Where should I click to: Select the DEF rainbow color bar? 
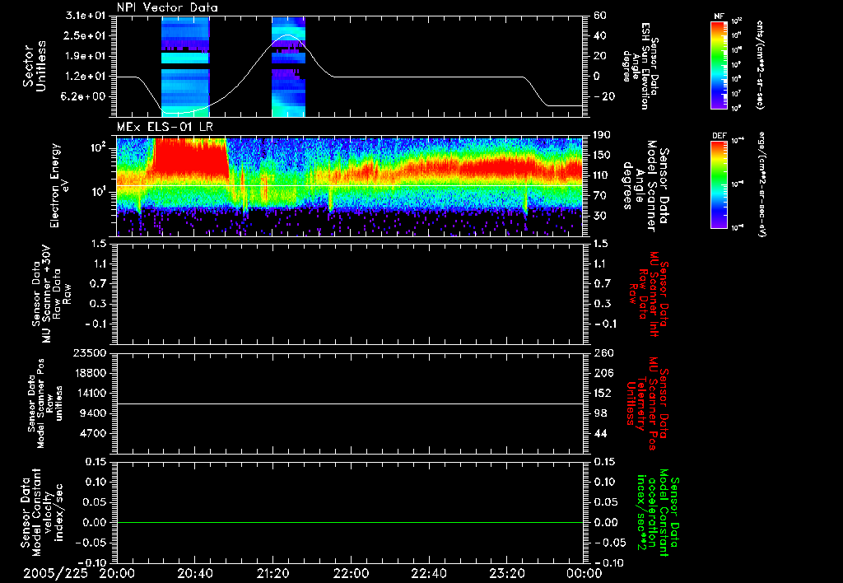point(719,184)
